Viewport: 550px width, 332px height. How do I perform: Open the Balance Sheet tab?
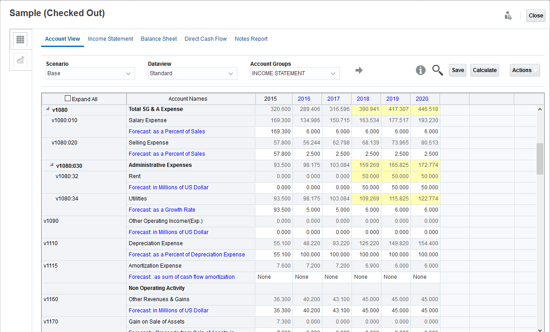(159, 39)
